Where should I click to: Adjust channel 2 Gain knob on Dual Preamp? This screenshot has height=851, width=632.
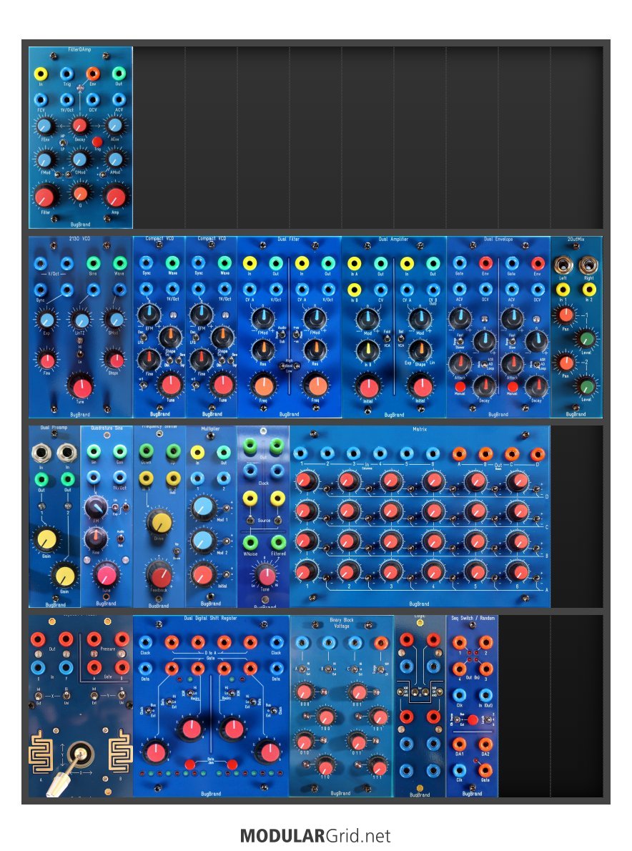tap(65, 575)
